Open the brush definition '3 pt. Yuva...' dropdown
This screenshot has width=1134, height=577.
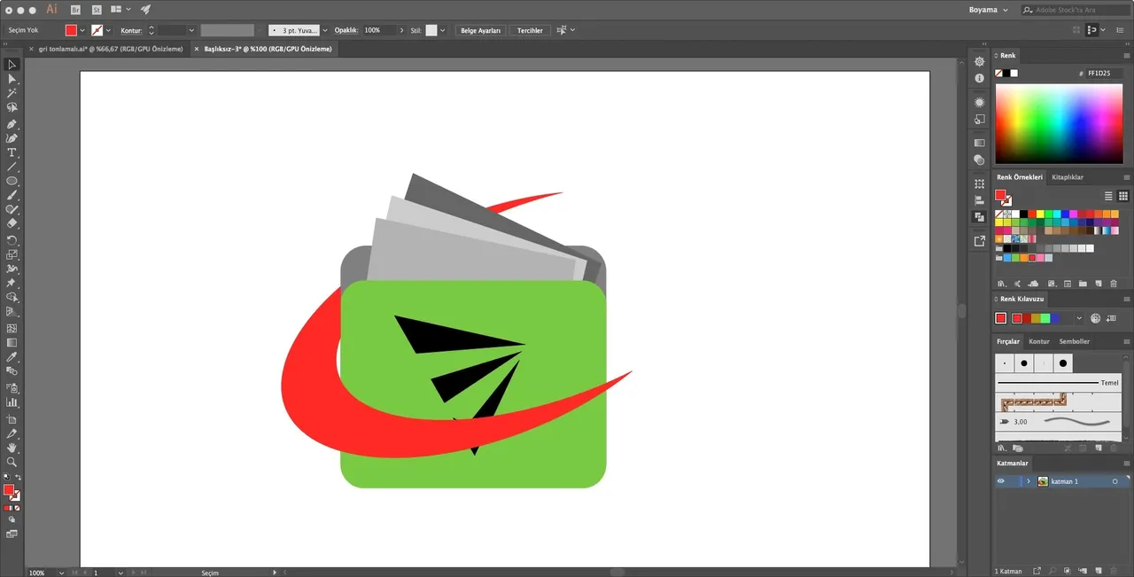coord(325,30)
